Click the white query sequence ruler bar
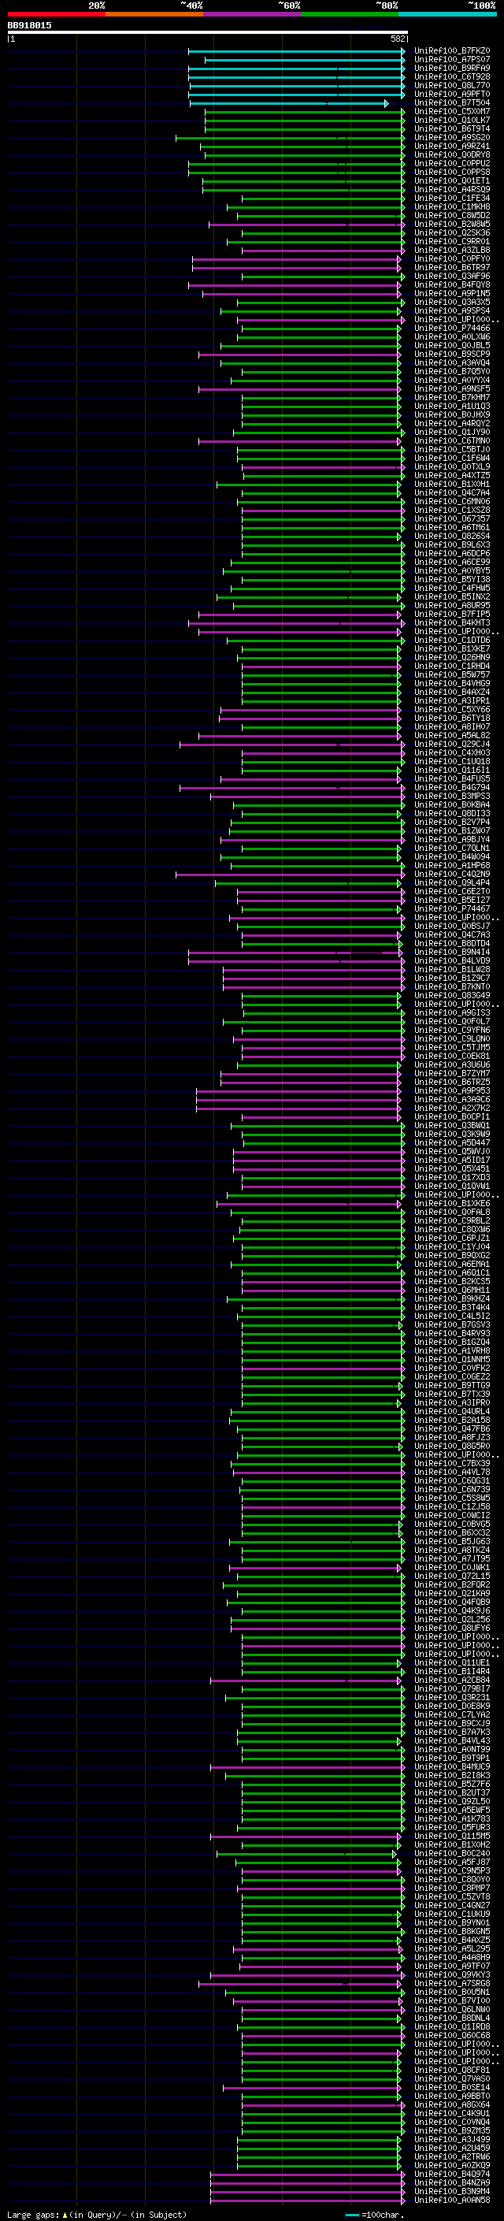The height and width of the screenshot is (2221, 504). coord(207,32)
